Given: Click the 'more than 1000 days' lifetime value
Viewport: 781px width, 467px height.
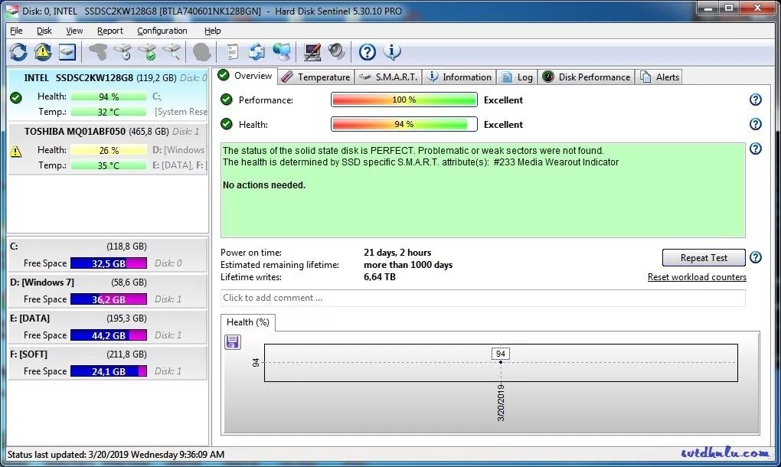Looking at the screenshot, I should [408, 265].
